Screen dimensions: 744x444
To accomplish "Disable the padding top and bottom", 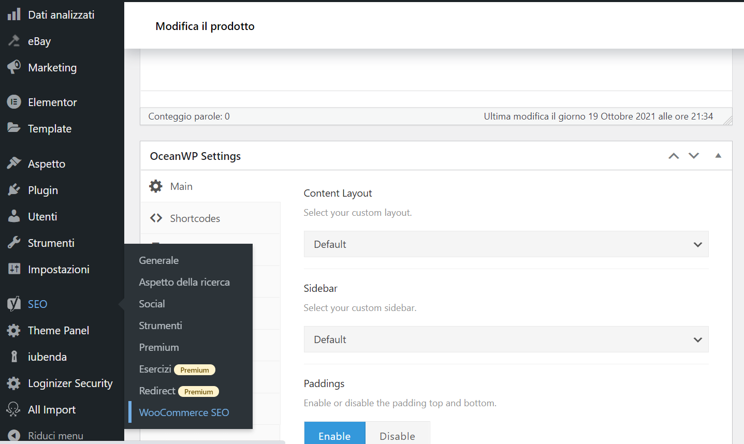I will pyautogui.click(x=397, y=435).
